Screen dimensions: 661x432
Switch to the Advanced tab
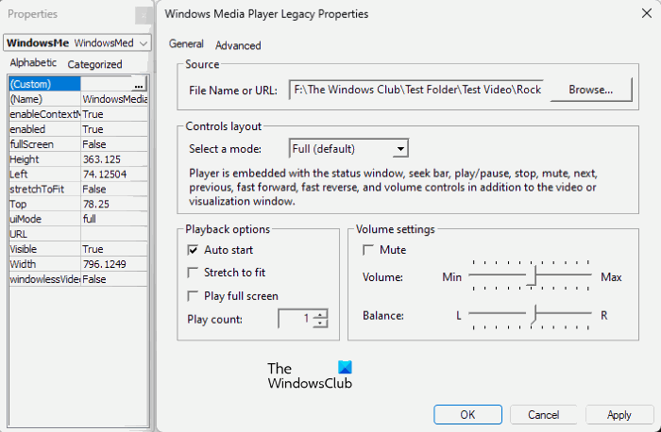click(x=238, y=45)
